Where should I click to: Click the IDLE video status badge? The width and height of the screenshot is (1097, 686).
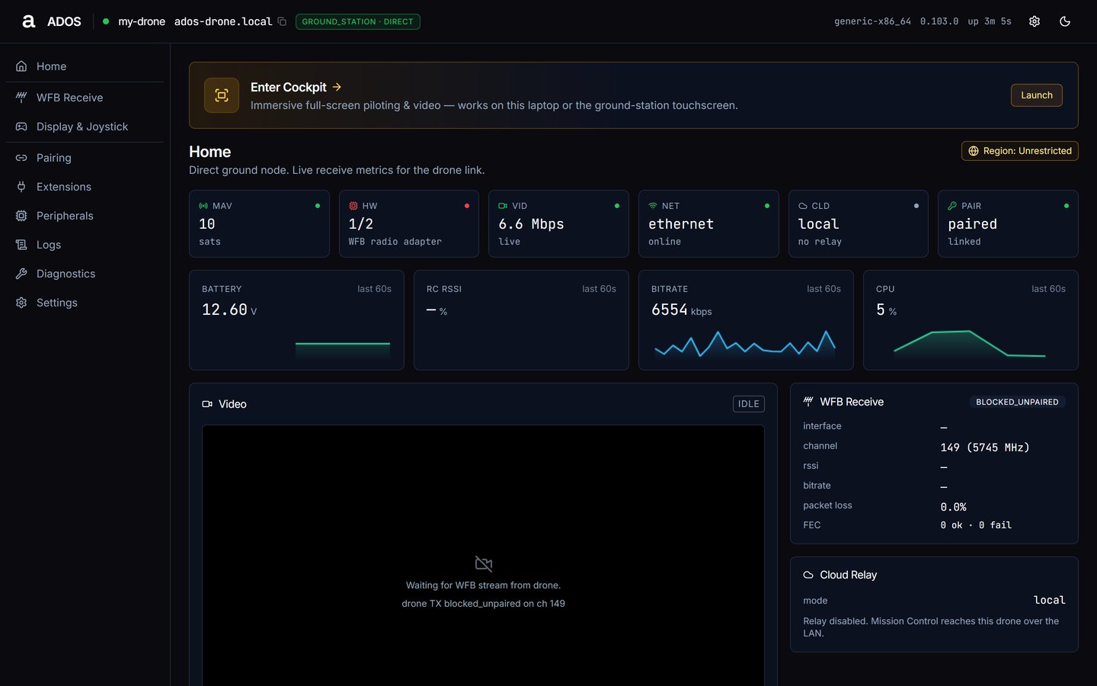pyautogui.click(x=748, y=404)
